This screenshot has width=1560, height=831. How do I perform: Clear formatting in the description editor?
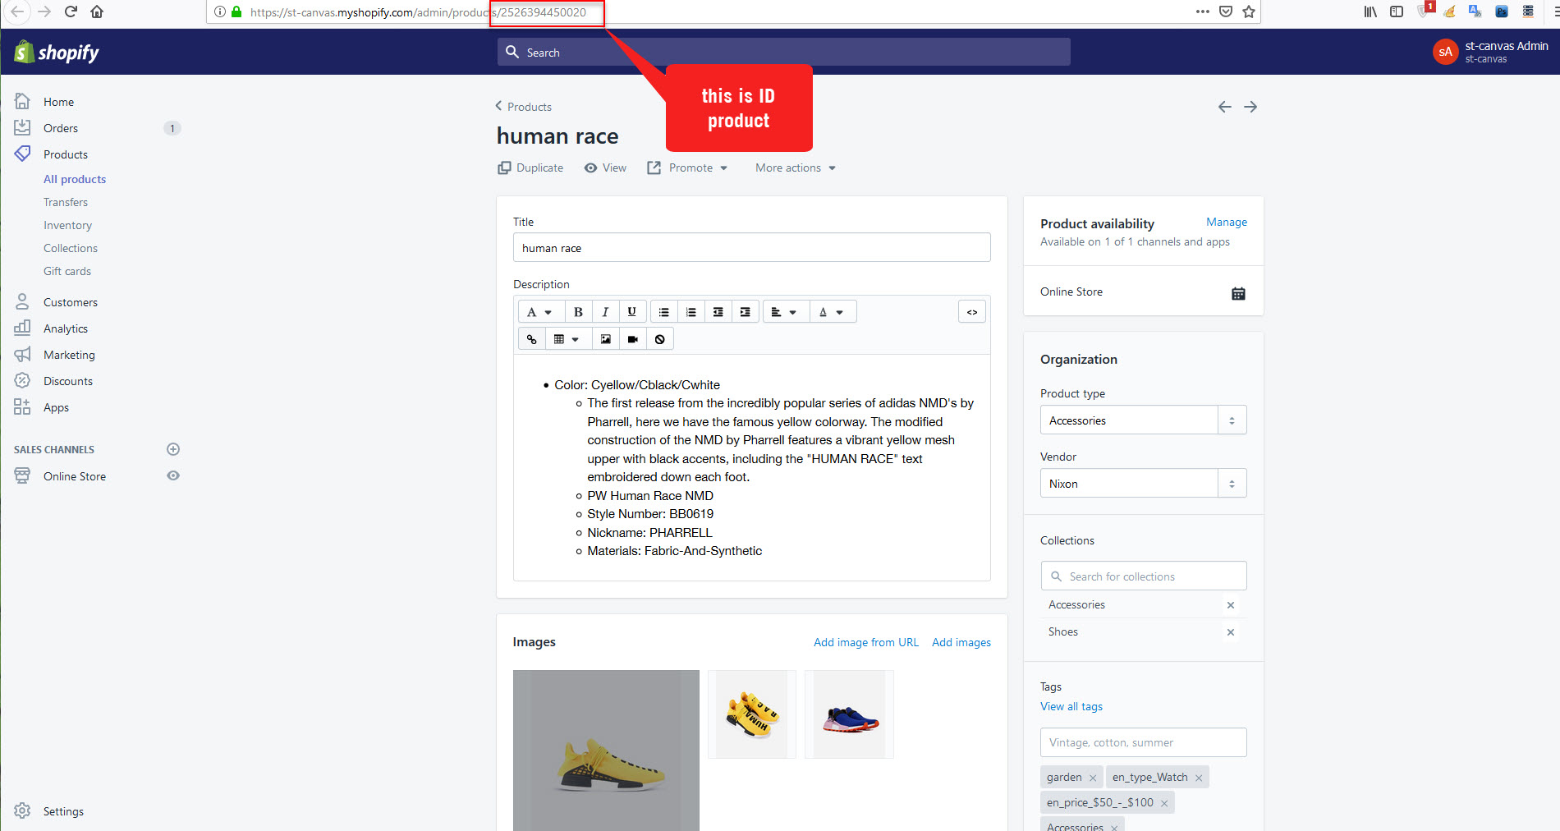[x=660, y=339]
